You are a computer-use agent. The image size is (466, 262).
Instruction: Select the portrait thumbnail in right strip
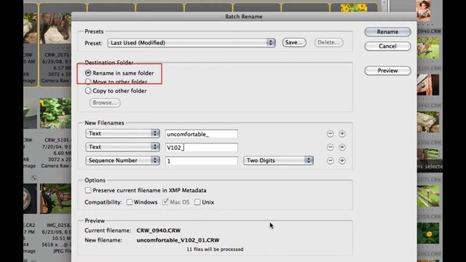pyautogui.click(x=424, y=11)
